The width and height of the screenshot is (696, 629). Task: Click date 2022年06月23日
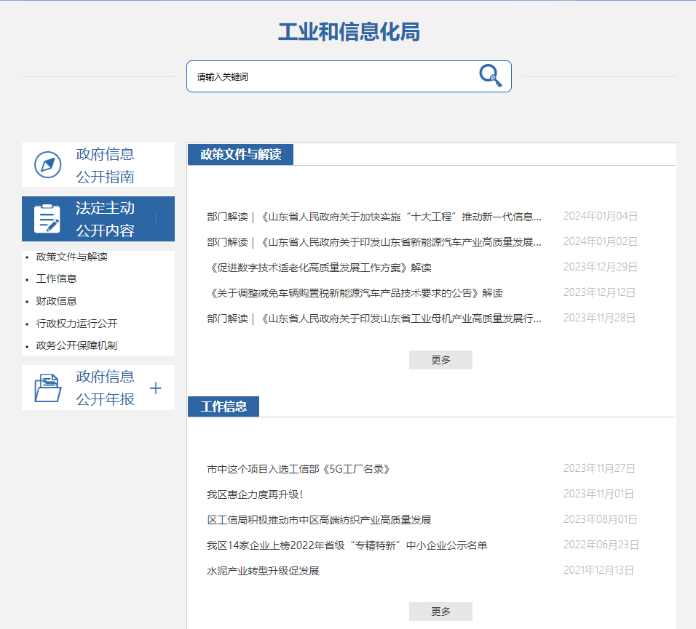(x=601, y=545)
